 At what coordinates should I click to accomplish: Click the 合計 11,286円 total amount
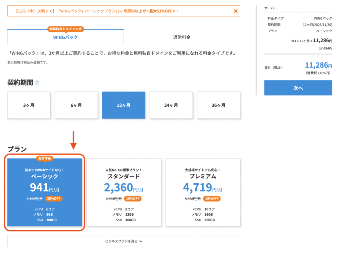(318, 65)
